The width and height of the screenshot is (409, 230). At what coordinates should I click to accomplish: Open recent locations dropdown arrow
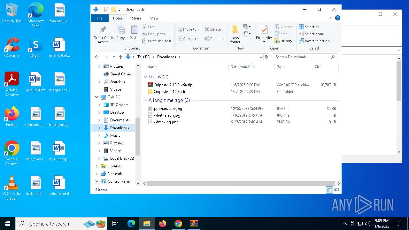114,57
